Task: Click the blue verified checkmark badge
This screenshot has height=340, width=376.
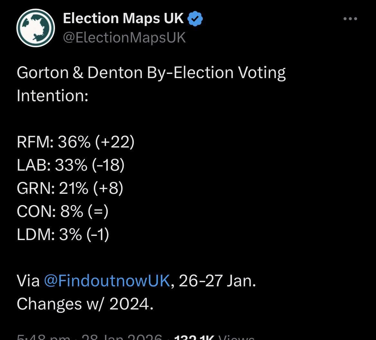Action: [x=195, y=19]
